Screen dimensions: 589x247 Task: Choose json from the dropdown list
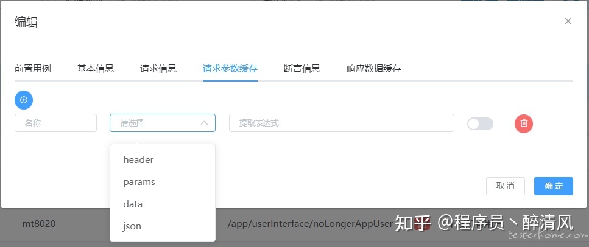[162, 226]
